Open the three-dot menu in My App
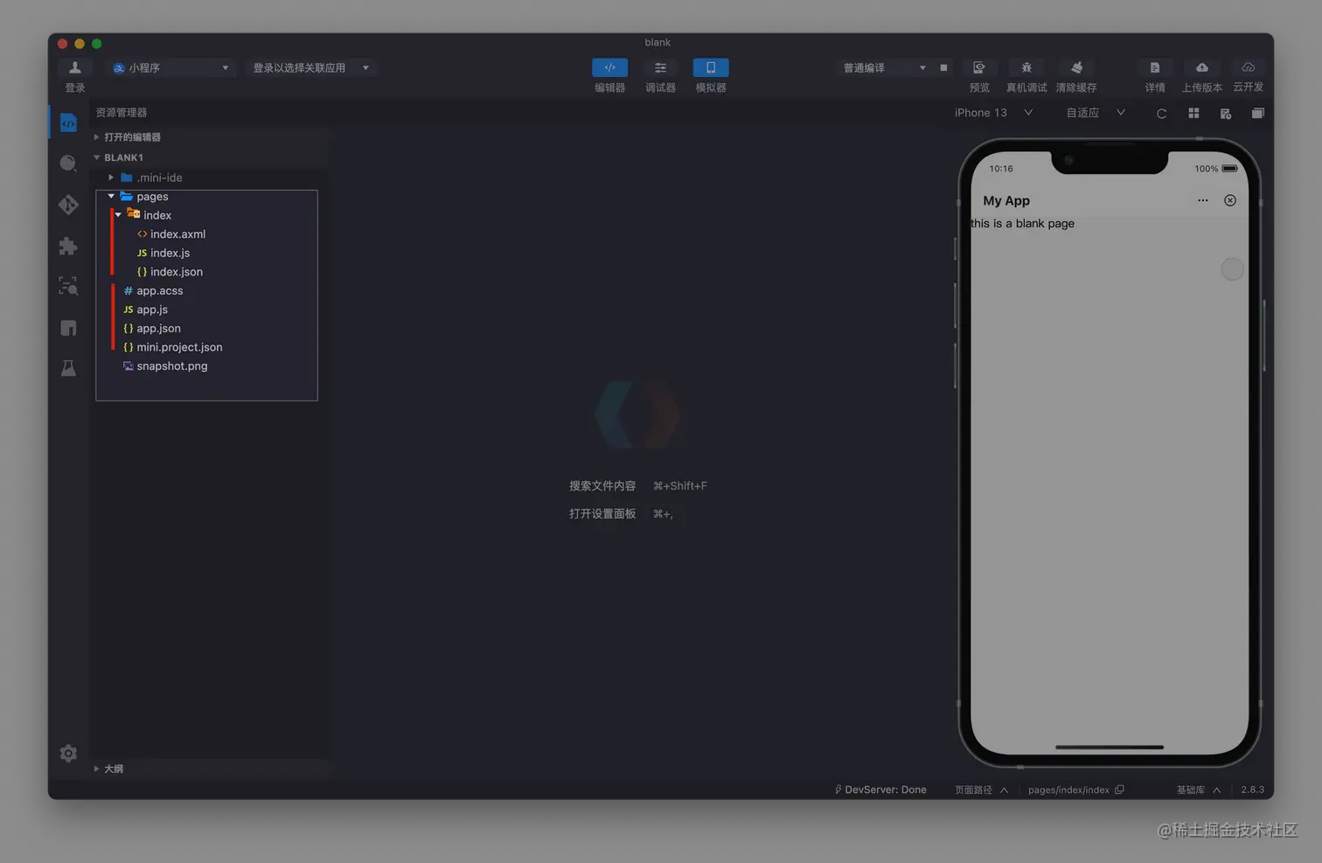Image resolution: width=1322 pixels, height=863 pixels. 1203,200
